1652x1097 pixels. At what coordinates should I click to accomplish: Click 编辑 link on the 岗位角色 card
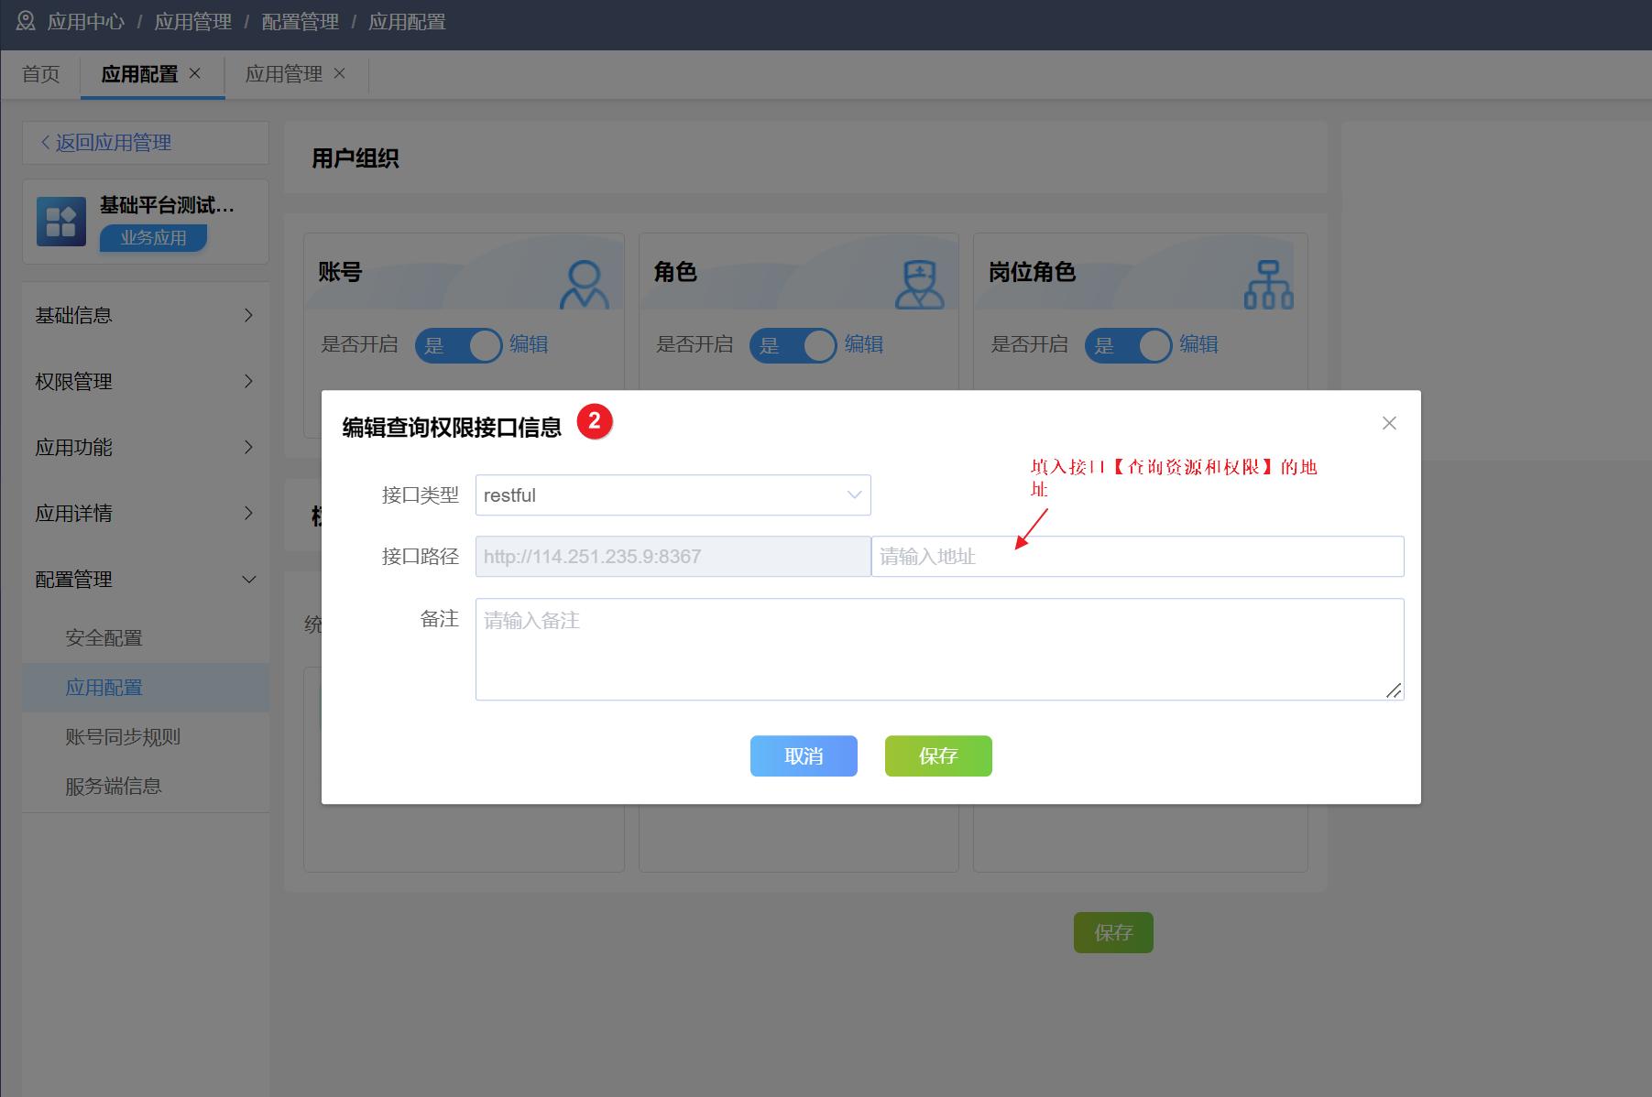(x=1198, y=344)
